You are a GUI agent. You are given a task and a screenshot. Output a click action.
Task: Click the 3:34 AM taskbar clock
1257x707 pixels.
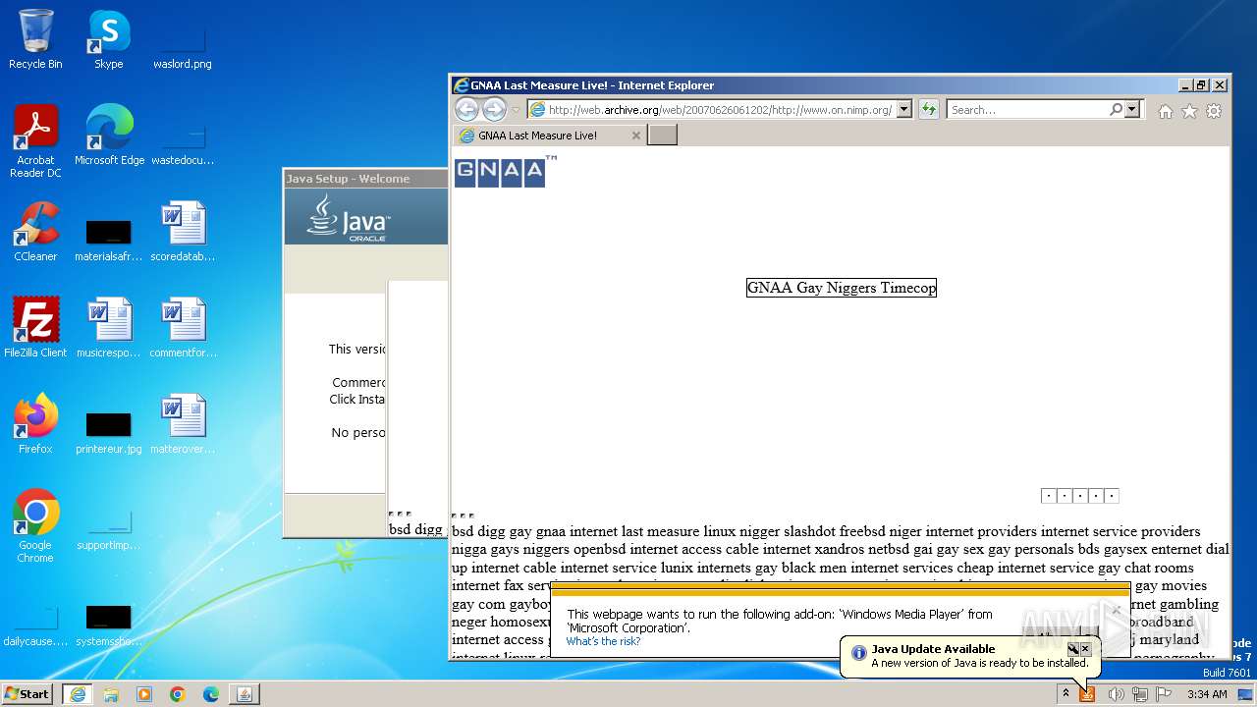coord(1206,694)
